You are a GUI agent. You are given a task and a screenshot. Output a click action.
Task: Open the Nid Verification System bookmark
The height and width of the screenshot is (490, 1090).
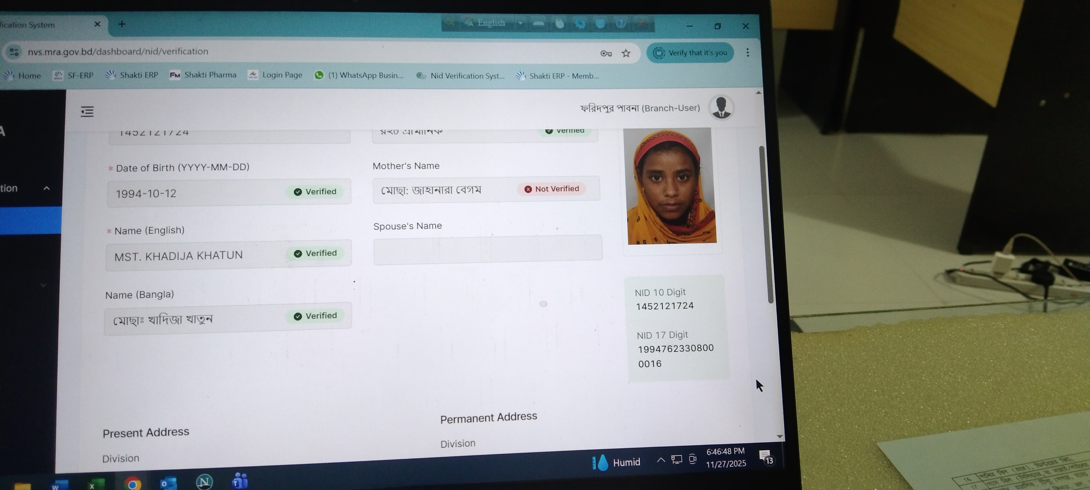coord(461,76)
